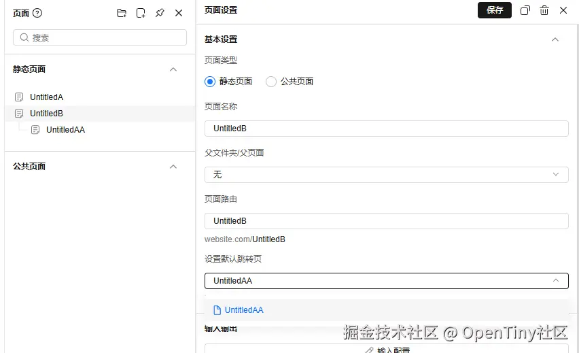The width and height of the screenshot is (579, 353).
Task: Click the page icon beside UntitledA
Action: tap(19, 97)
